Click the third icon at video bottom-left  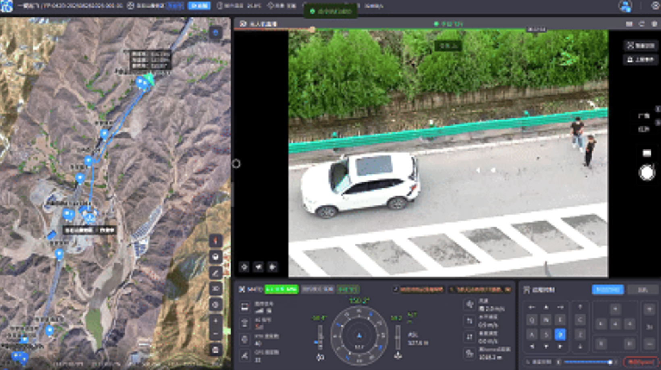272,267
